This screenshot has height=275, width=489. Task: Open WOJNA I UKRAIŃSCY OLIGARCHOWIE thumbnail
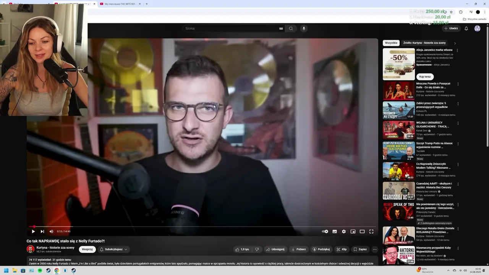click(398, 130)
